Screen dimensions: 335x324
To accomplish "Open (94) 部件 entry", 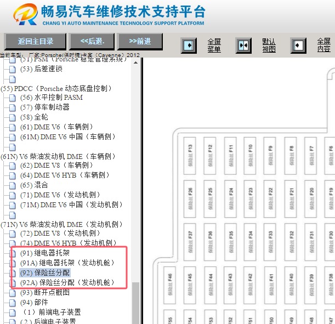I will click(34, 302).
